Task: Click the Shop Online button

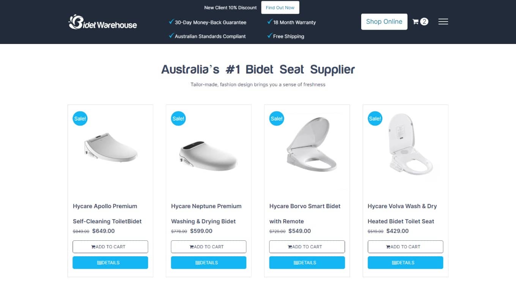Action: [384, 22]
